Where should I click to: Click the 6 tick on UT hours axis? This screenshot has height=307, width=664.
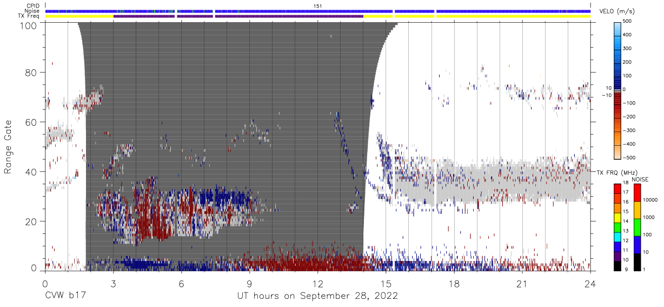click(181, 283)
